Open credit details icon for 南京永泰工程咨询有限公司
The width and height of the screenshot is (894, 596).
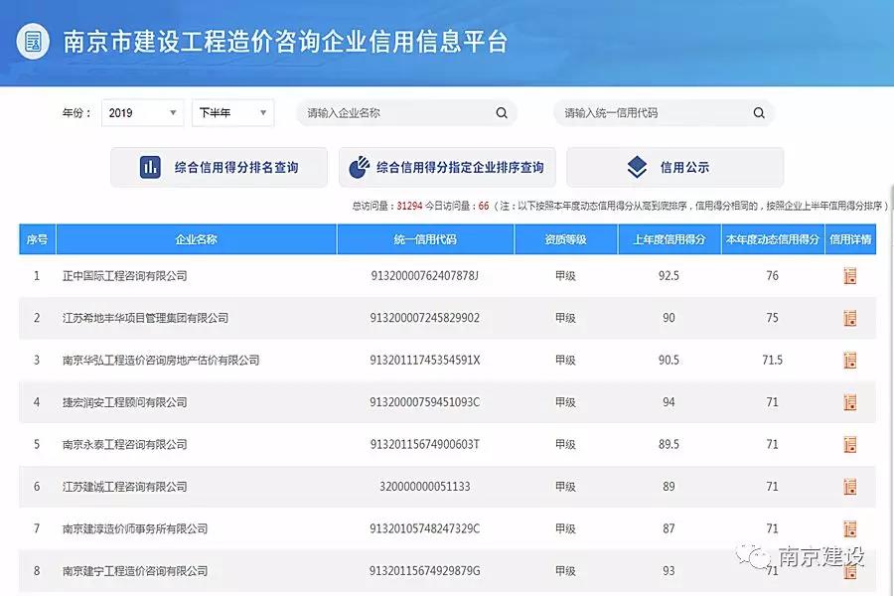click(x=849, y=445)
